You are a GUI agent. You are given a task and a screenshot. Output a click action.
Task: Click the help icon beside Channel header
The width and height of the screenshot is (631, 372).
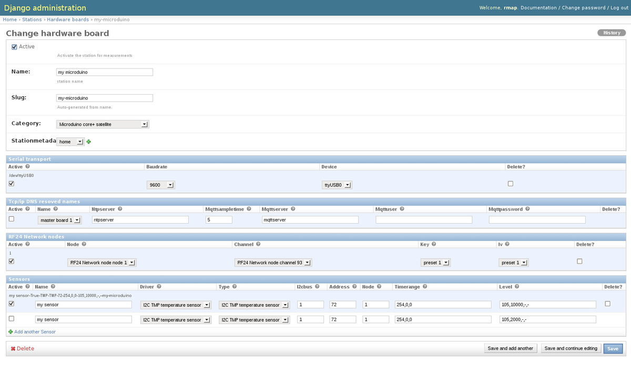(258, 244)
